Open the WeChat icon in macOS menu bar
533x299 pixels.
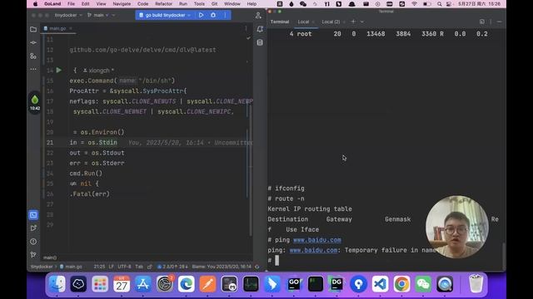coord(303,3)
